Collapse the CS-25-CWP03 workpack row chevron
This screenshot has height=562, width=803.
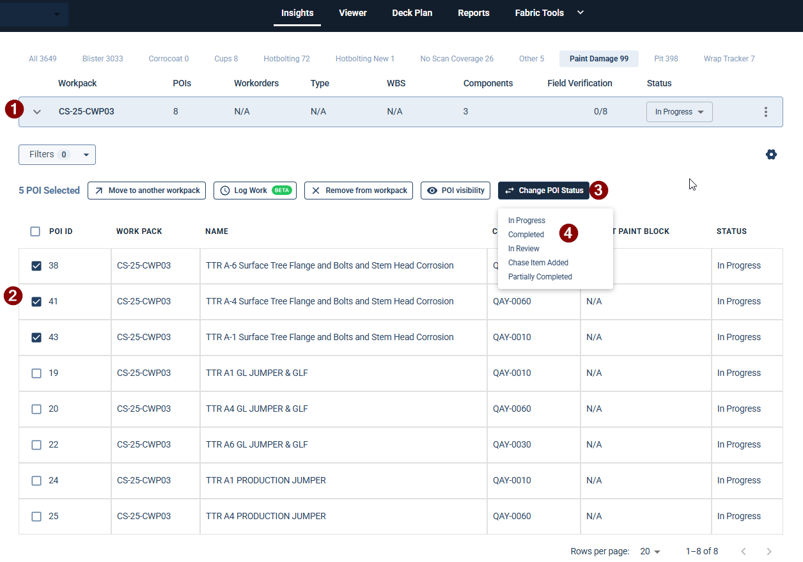[37, 112]
